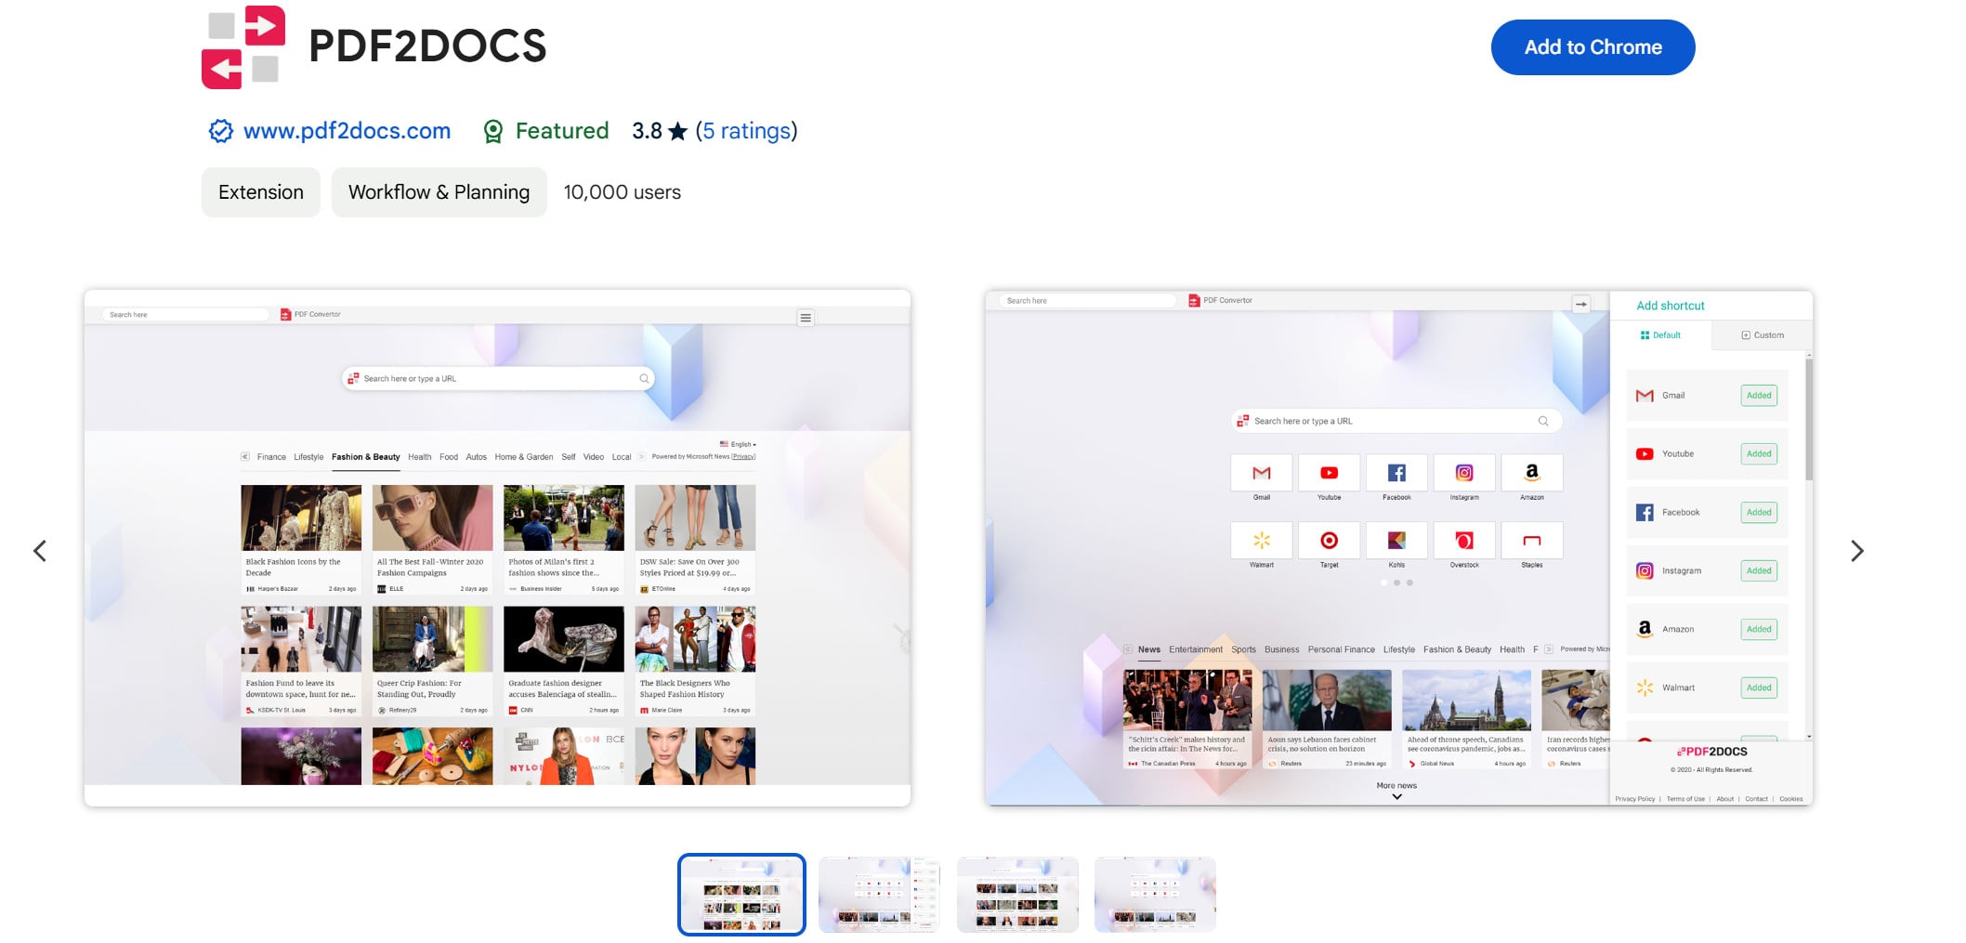Click the Privacy Policy link in right preview
Viewport: 1966px width, 943px height.
tap(1635, 799)
